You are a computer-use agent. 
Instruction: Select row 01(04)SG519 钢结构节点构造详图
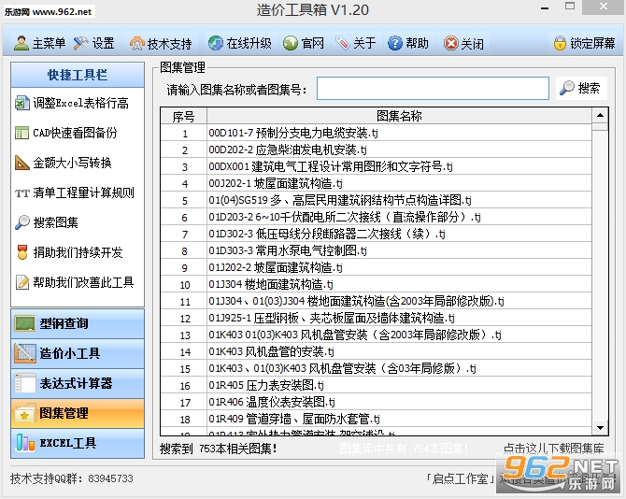[x=377, y=200]
